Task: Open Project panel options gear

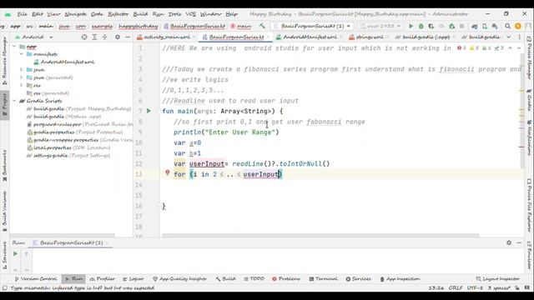Action: pyautogui.click(x=117, y=37)
